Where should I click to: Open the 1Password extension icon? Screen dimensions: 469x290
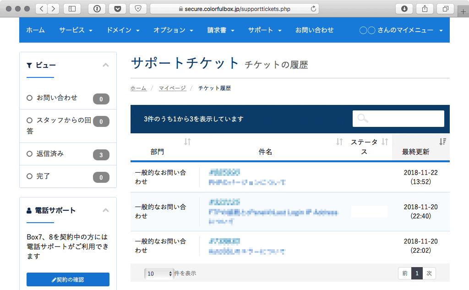coord(97,9)
